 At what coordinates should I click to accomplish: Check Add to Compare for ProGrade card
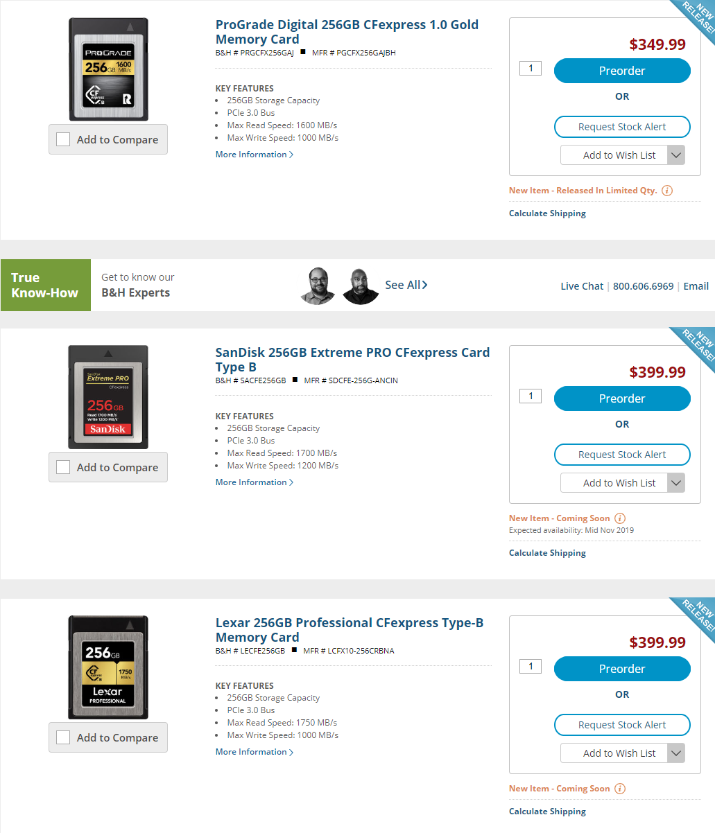63,139
